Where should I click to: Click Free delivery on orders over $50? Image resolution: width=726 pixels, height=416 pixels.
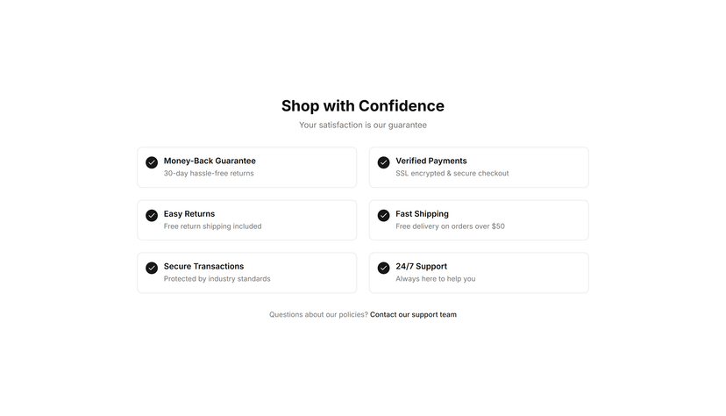(x=450, y=226)
